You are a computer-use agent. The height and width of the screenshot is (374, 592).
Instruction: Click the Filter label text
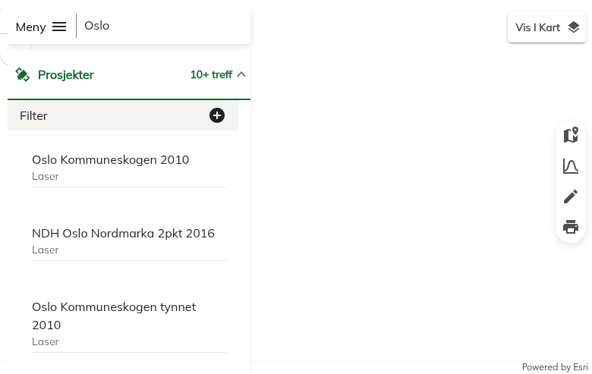33,115
